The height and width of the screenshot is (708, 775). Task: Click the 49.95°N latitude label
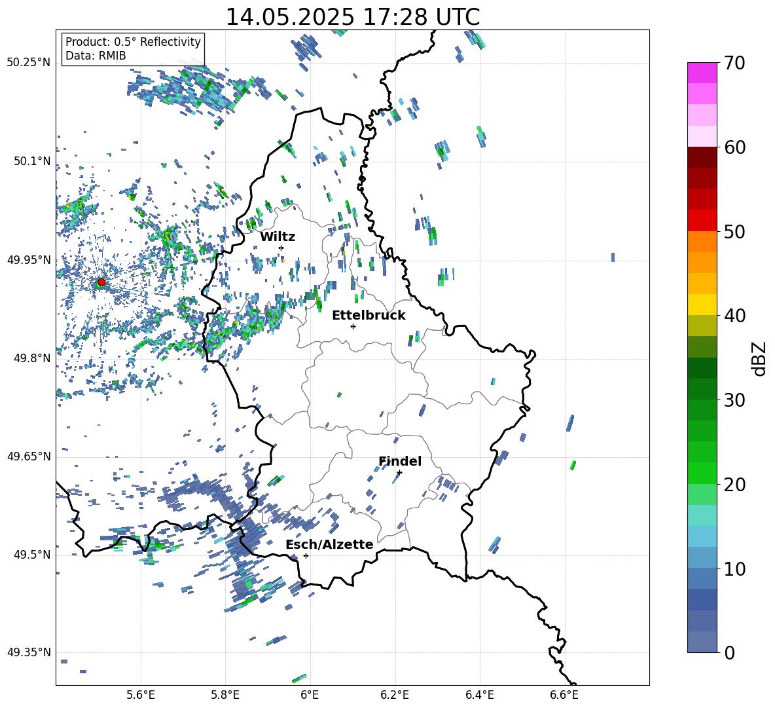tap(29, 259)
